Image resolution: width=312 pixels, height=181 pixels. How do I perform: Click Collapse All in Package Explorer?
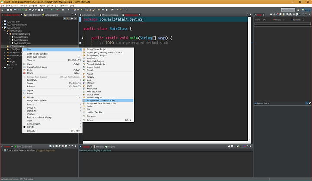coord(65,19)
